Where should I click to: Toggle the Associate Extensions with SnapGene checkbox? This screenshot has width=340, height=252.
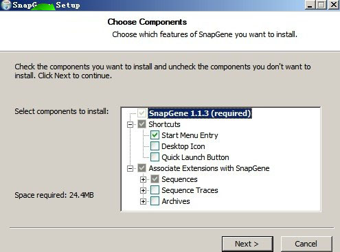(142, 168)
